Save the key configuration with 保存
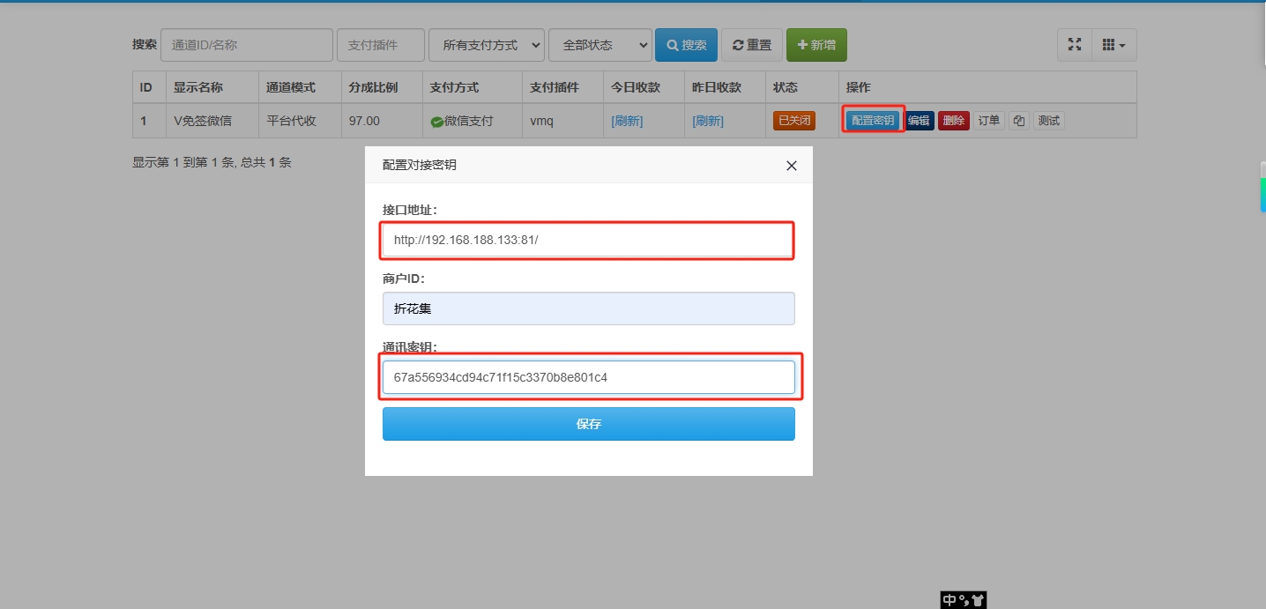 [588, 424]
